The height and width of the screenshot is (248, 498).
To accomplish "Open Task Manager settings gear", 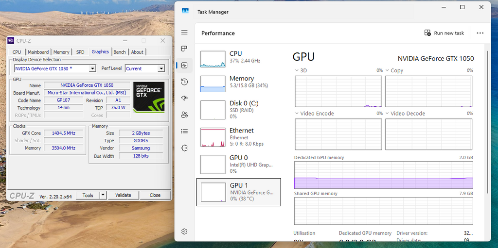I will pyautogui.click(x=184, y=231).
